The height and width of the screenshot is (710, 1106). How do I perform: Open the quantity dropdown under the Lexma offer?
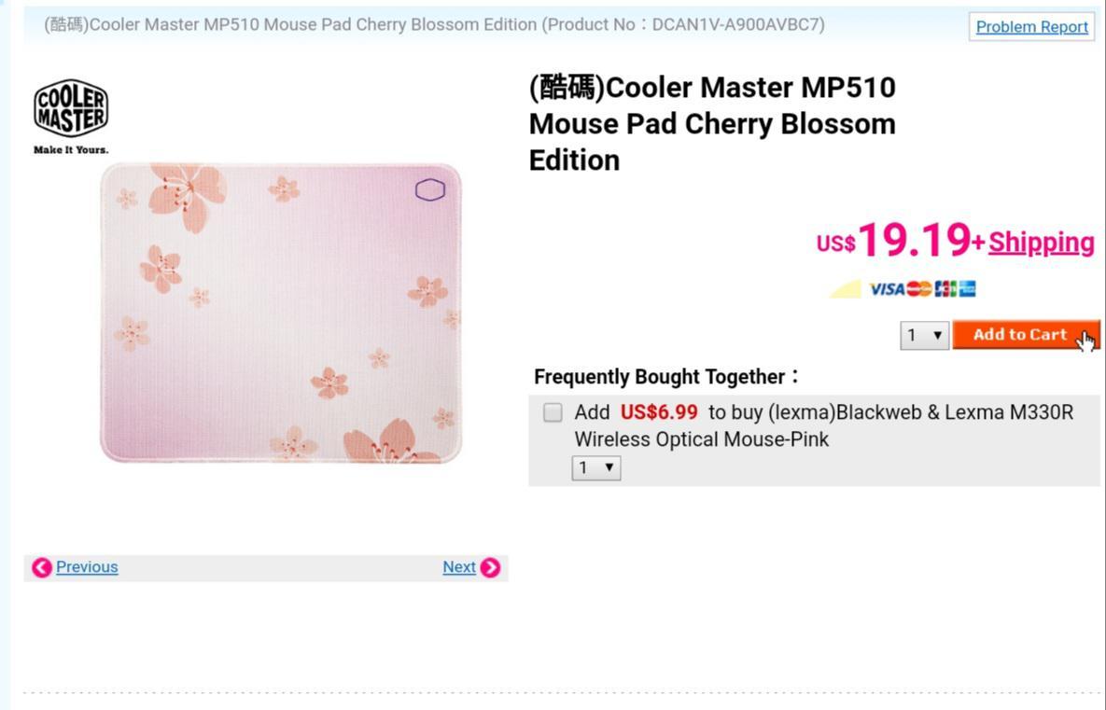click(x=595, y=467)
